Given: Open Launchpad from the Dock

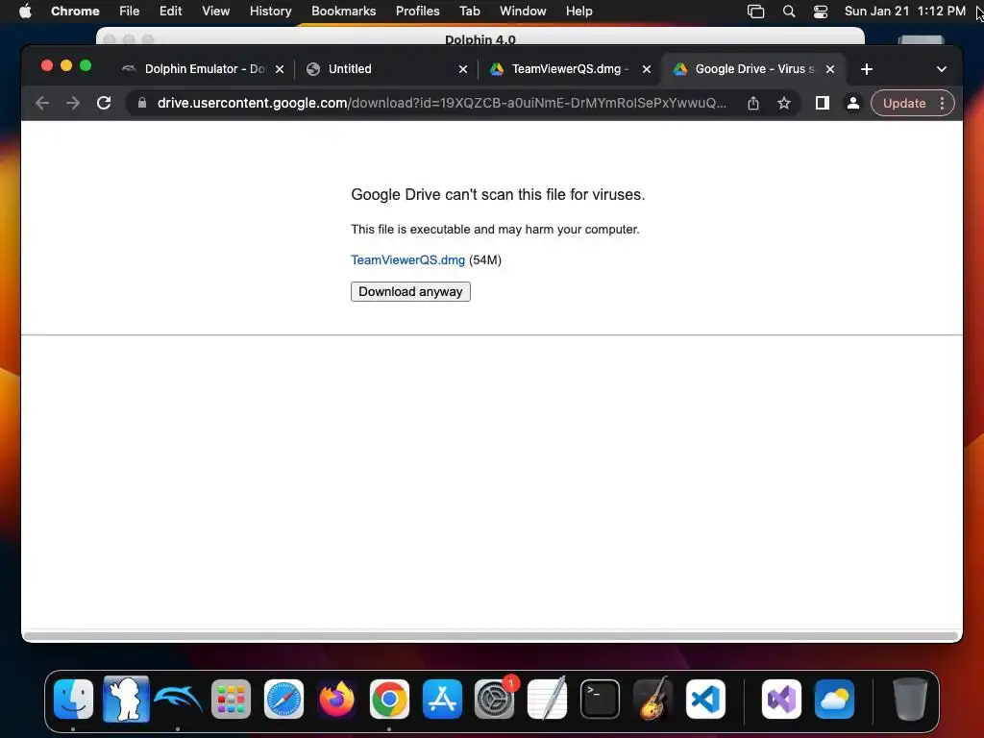Looking at the screenshot, I should [x=231, y=699].
